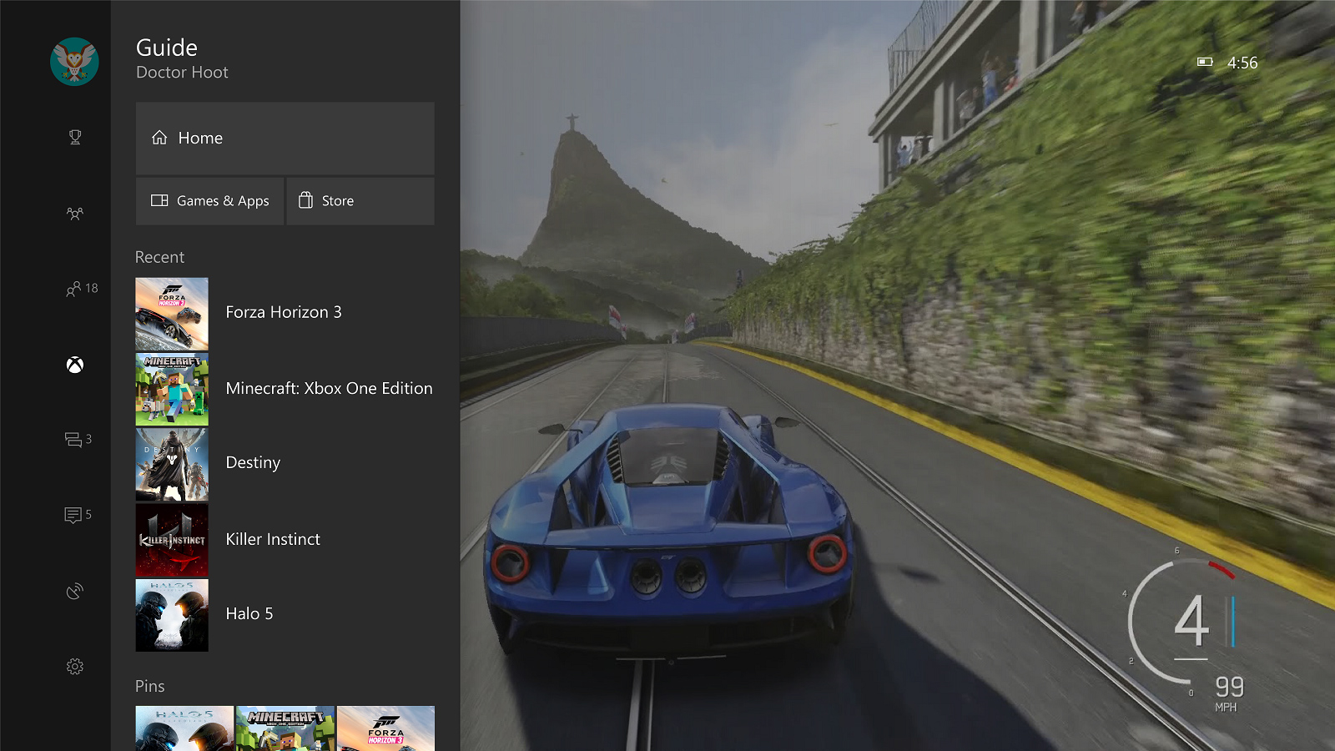This screenshot has width=1335, height=751.
Task: Open the Broadcast and capture icon
Action: coord(75,592)
